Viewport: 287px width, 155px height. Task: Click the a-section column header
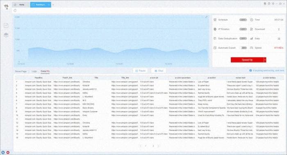tap(212, 78)
